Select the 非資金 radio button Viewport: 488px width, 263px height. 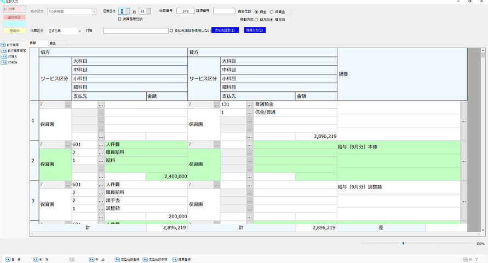click(272, 12)
